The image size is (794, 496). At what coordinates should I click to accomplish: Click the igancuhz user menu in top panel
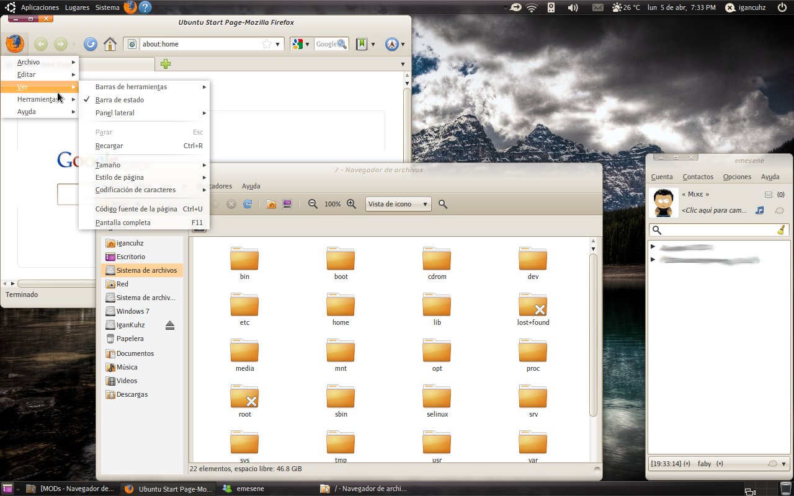pos(745,7)
